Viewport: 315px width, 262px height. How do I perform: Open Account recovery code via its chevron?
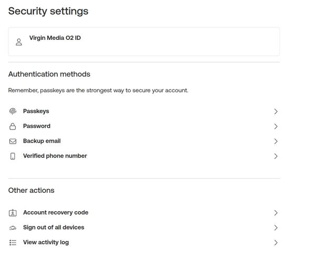pos(276,213)
